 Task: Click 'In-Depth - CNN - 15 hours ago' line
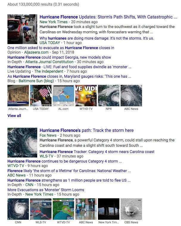pyautogui.click(x=33, y=185)
